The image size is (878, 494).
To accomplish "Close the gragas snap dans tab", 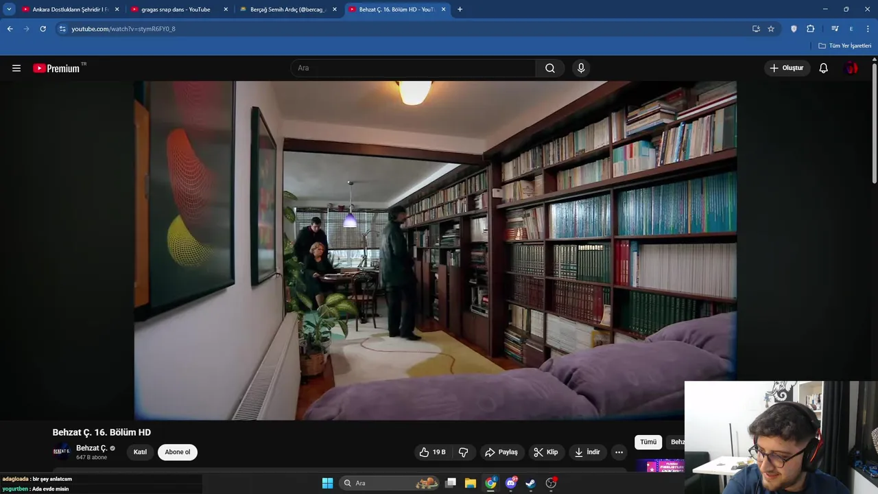I will pyautogui.click(x=226, y=10).
